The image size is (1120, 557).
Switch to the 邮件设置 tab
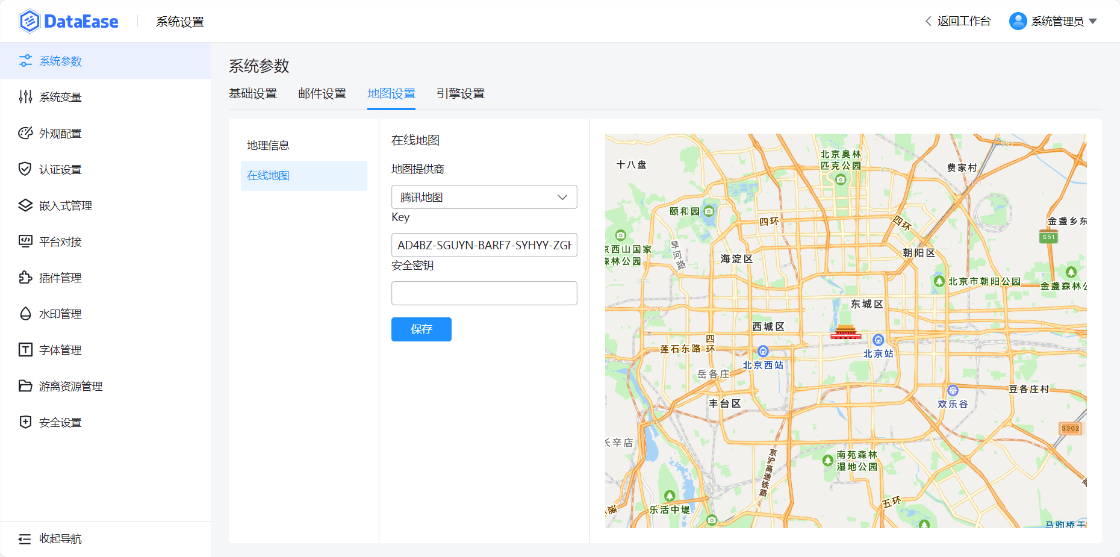click(322, 94)
